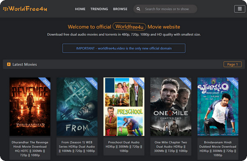Open the One Mile Chapter Two poster
Viewport: 247px width, 161px height.
point(171,107)
